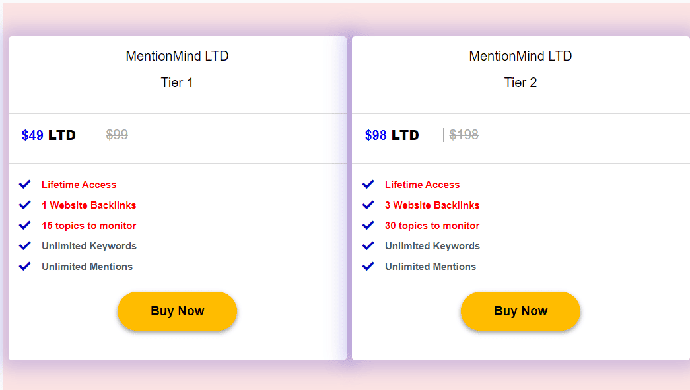Click the checkmark beside Lifetime Access in Tier 1
The width and height of the screenshot is (690, 390).
click(x=25, y=184)
